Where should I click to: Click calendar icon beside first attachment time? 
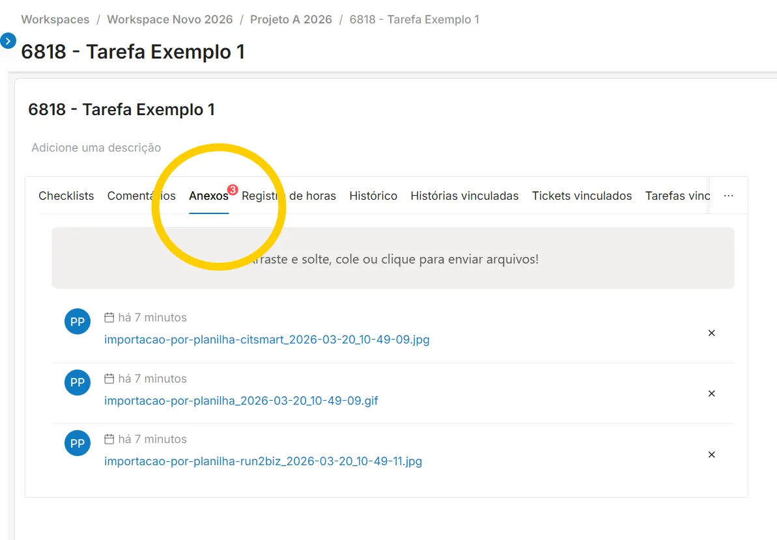[x=109, y=317]
